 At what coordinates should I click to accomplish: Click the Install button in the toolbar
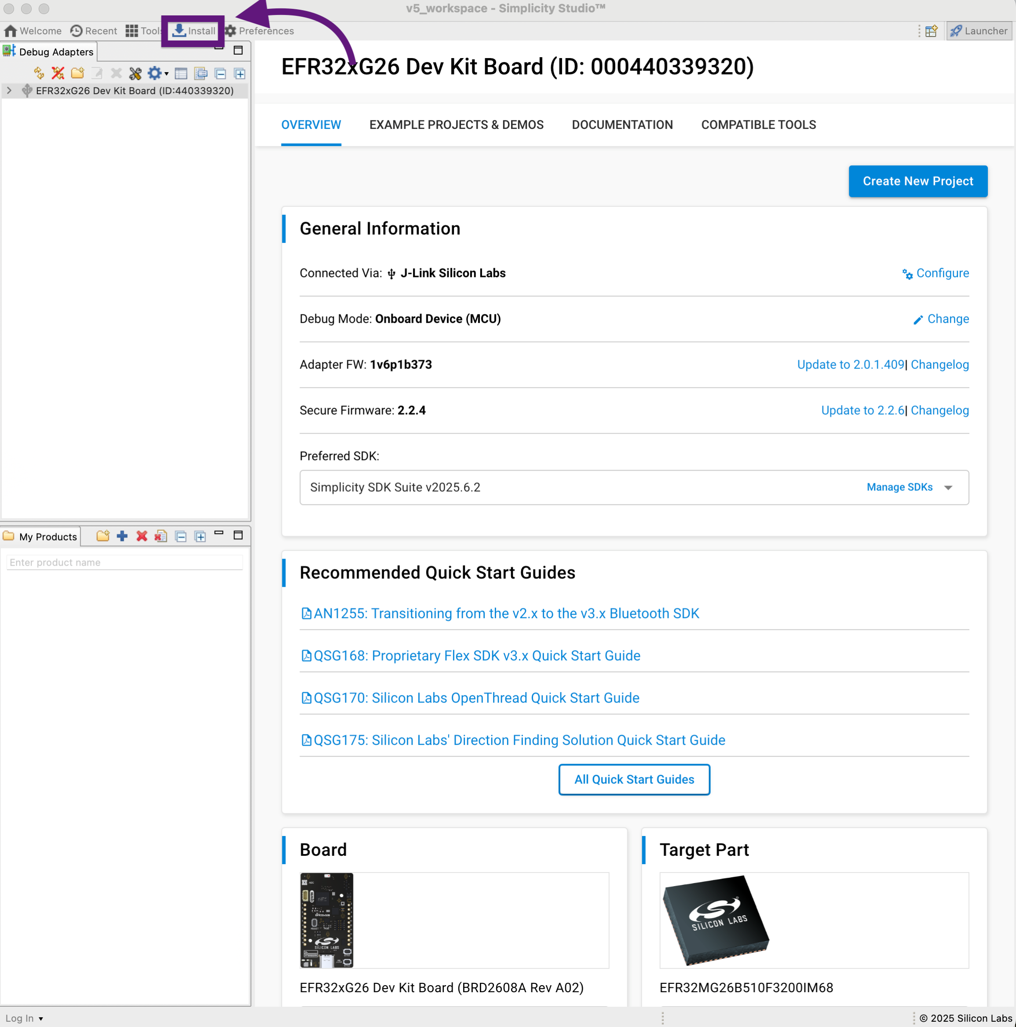(194, 31)
